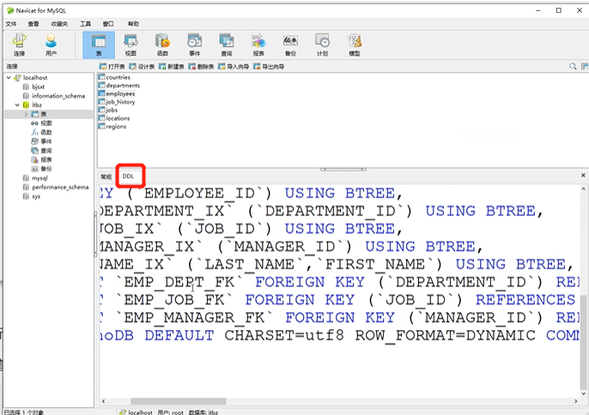Click 打开表 open table button
This screenshot has height=415, width=589.
click(112, 66)
